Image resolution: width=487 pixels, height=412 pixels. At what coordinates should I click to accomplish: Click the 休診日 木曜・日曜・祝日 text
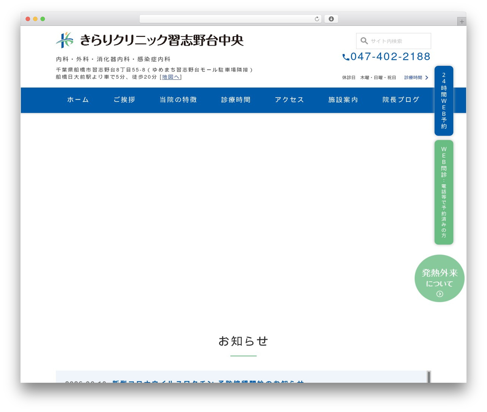pos(369,78)
